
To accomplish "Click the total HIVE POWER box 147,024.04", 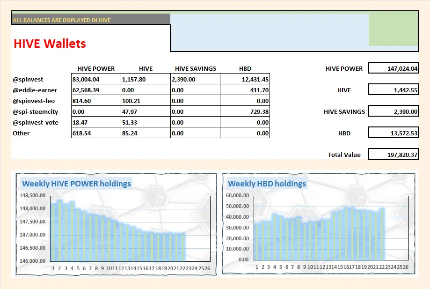I will [x=393, y=68].
